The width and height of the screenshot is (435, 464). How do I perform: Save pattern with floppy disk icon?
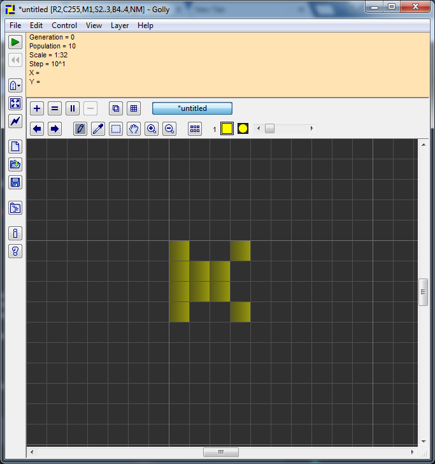[15, 182]
